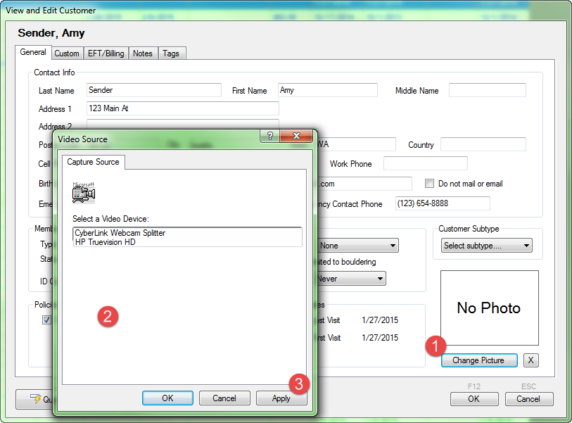Open the Select subtype dropdown
572x423 pixels.
487,245
